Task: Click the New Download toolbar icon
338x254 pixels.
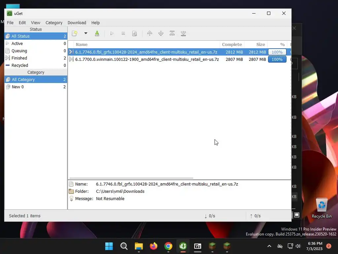Action: (75, 33)
